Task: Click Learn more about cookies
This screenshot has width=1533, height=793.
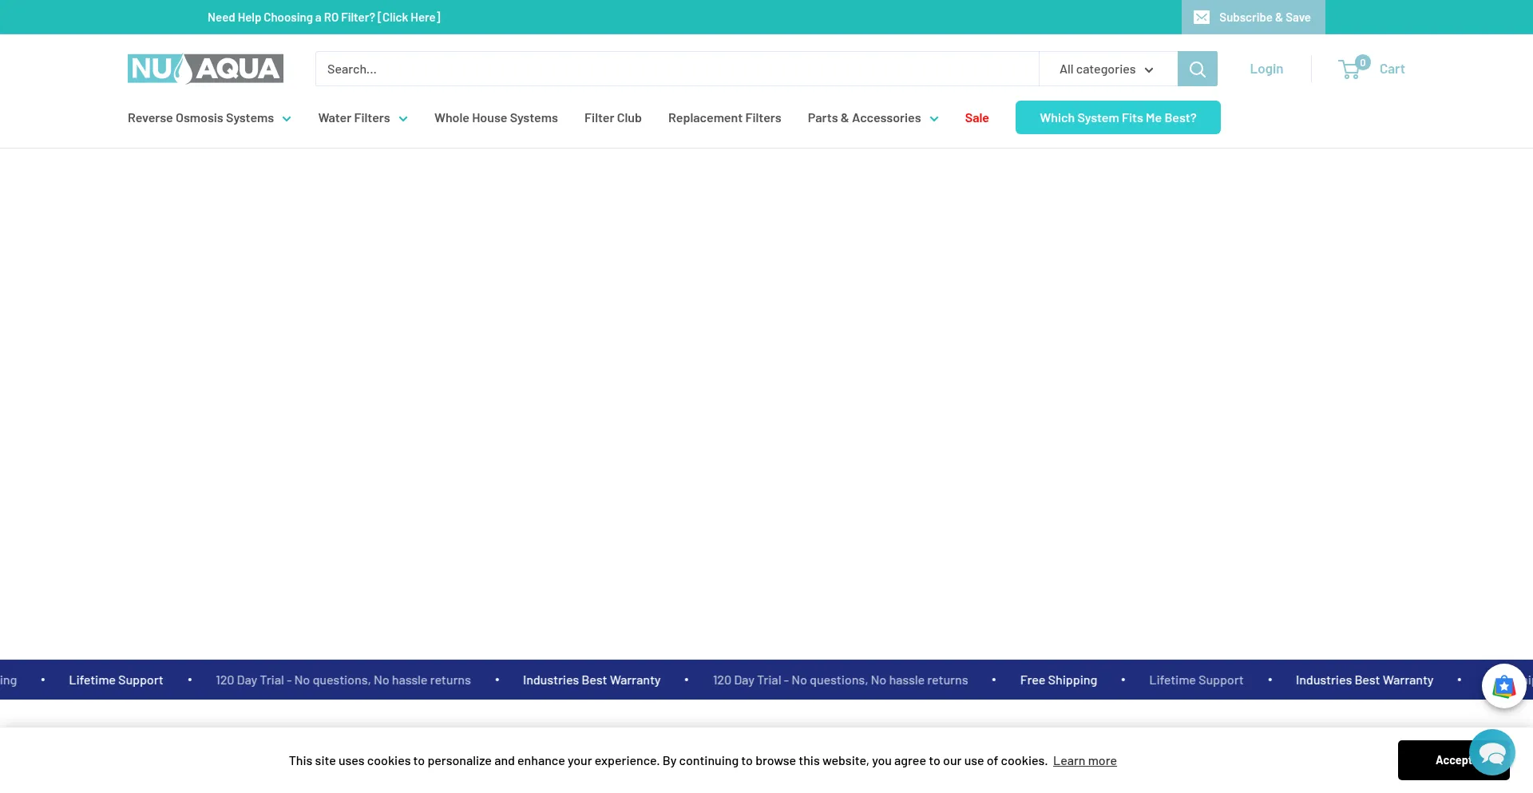Action: coord(1084,761)
